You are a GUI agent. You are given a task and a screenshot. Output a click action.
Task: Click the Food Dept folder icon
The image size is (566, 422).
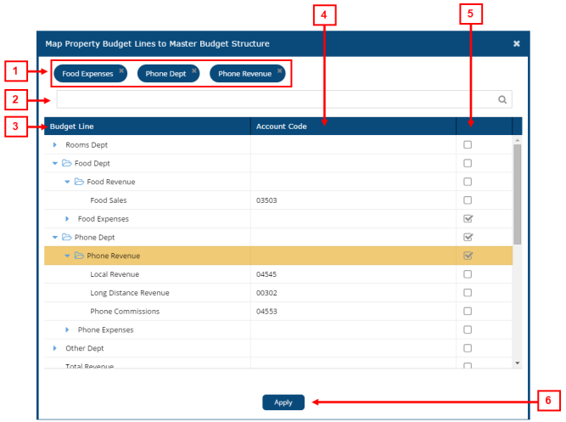point(67,163)
